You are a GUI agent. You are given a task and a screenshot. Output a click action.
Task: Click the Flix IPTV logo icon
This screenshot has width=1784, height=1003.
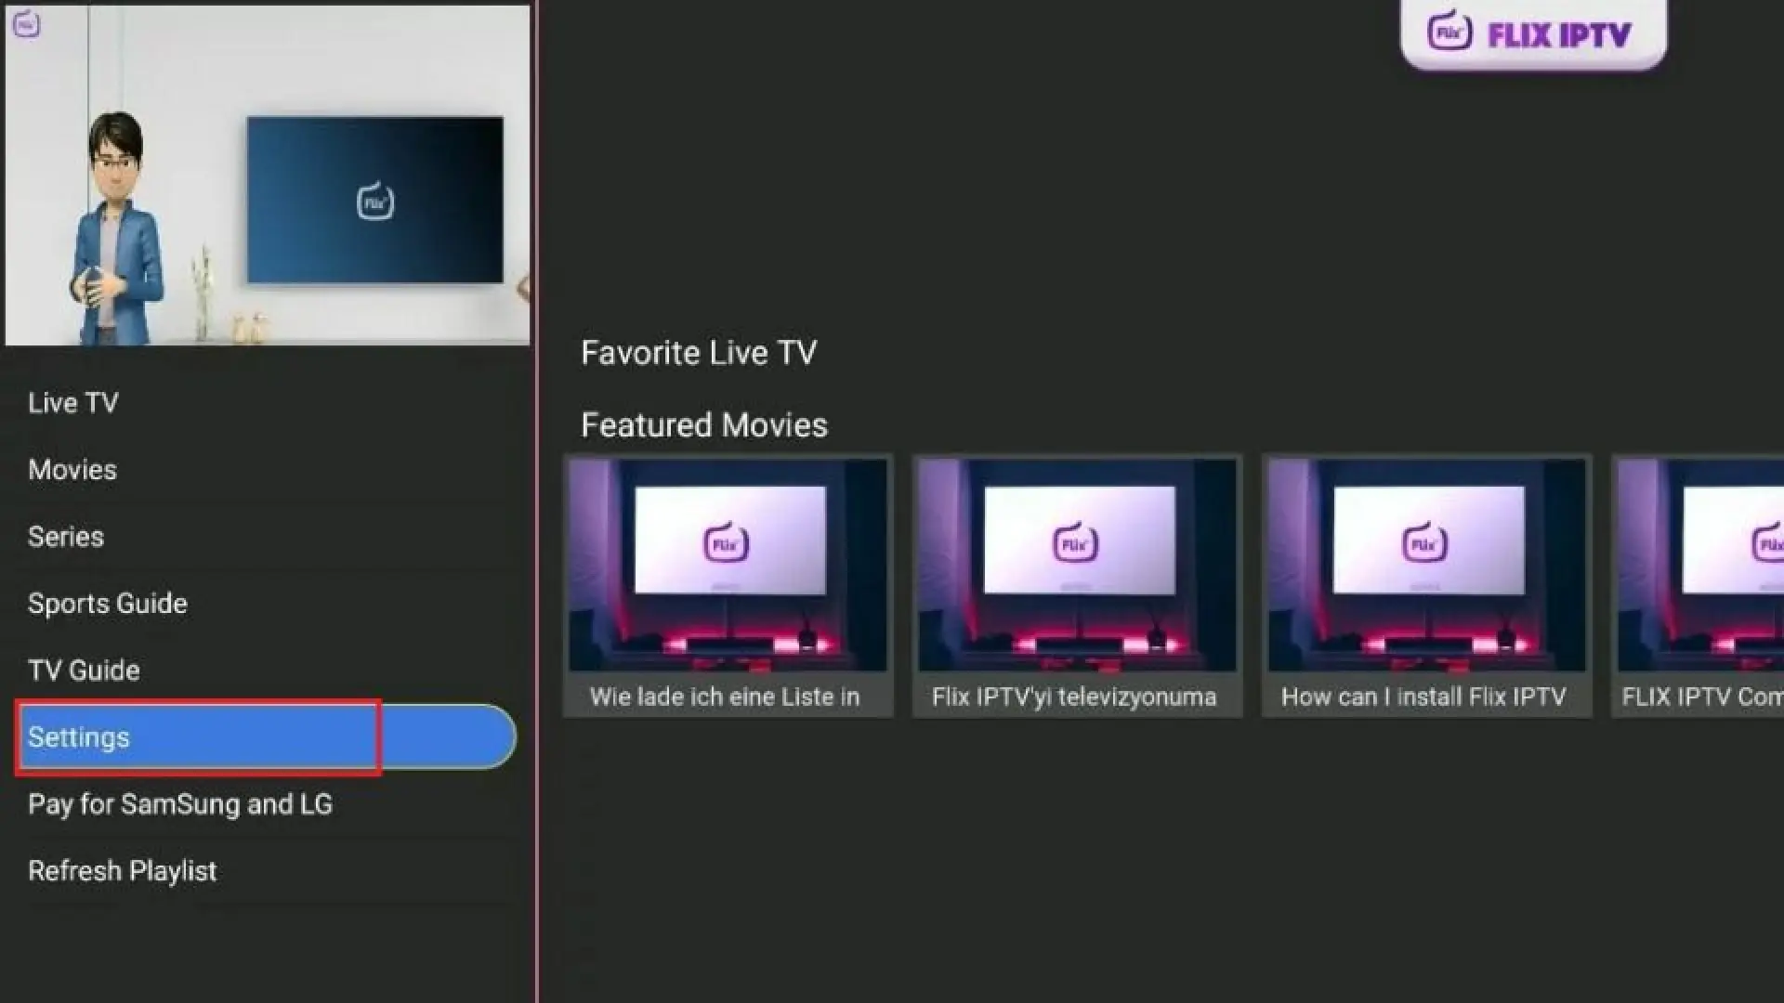tap(1446, 32)
